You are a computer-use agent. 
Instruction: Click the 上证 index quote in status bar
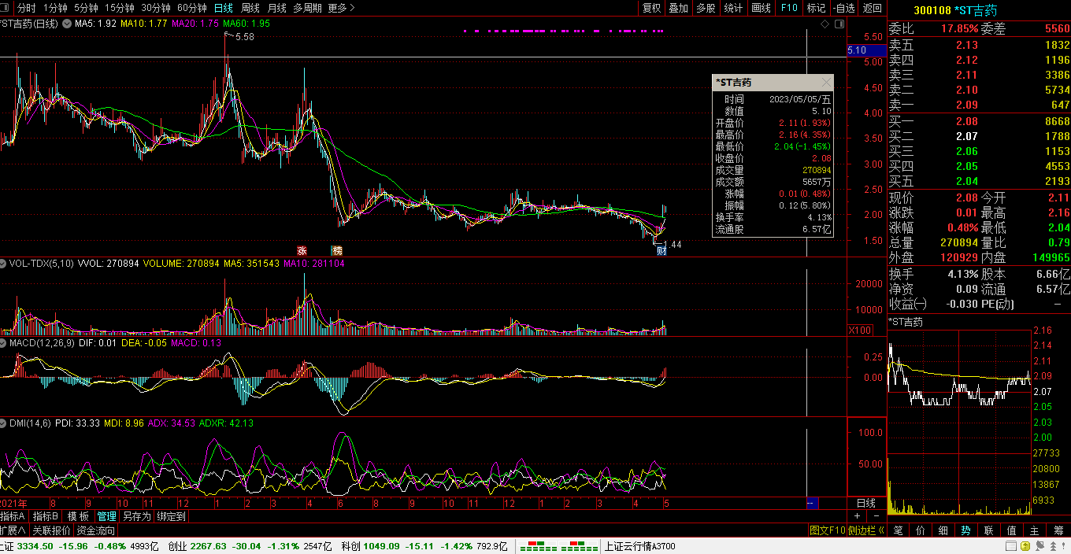[x=79, y=545]
